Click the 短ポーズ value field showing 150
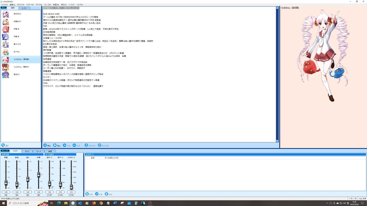Screen dimensions: 367x206 (49, 192)
